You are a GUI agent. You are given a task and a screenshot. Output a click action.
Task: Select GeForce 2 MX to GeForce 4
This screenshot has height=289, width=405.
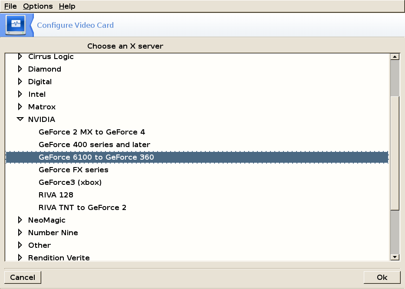point(92,132)
